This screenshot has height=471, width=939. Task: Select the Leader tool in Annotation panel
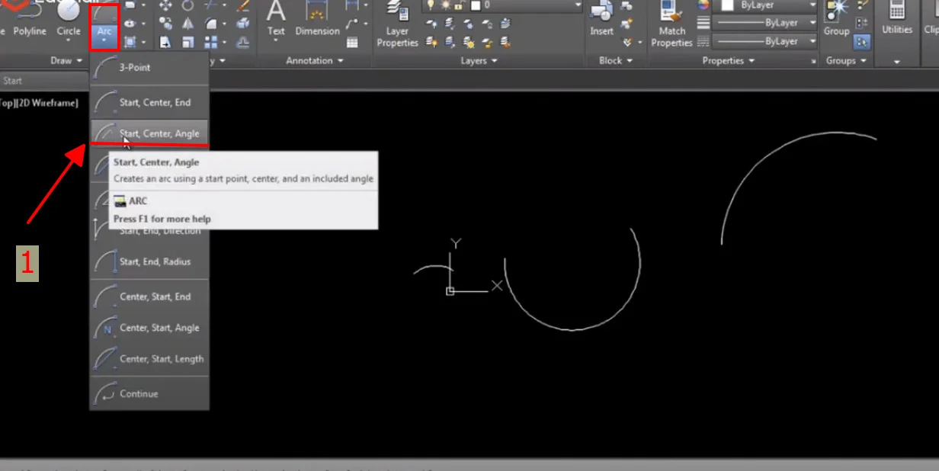coord(352,24)
